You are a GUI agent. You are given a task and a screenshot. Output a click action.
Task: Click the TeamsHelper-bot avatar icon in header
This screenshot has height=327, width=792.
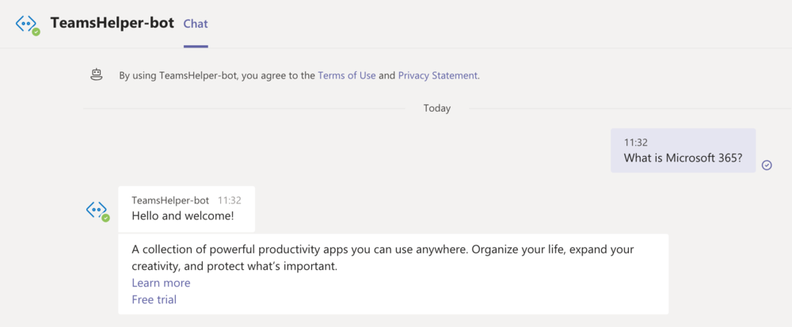26,24
